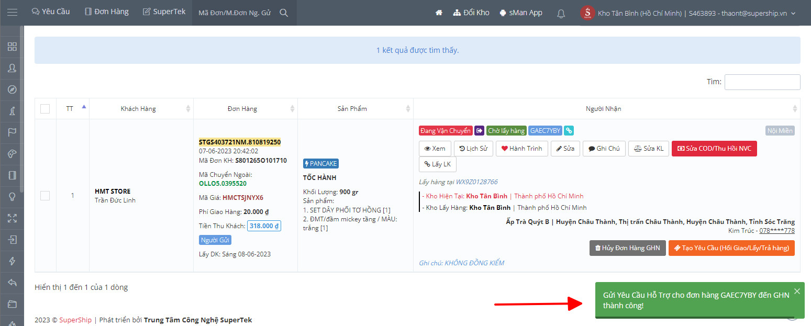Screen dimensions: 811x326
Task: Click the sidebar vertical scrollbar
Action: coord(22,109)
